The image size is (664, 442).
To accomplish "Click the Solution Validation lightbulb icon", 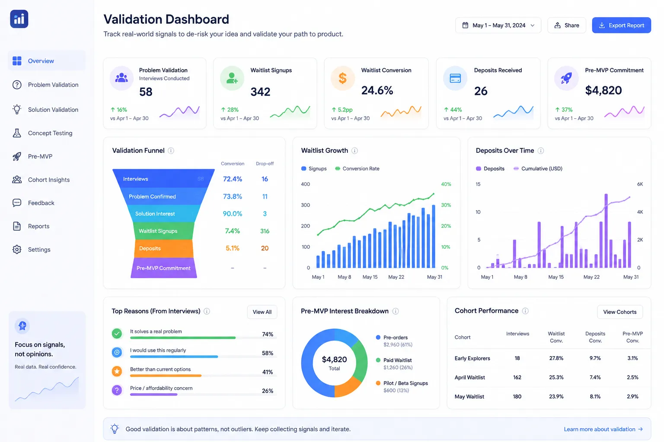I will click(17, 109).
